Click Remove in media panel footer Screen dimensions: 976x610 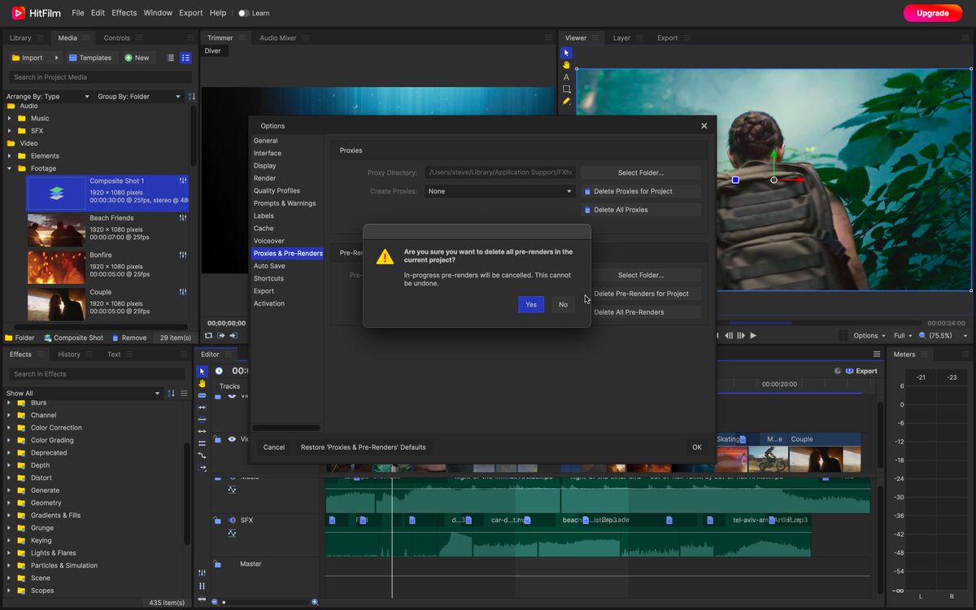tap(129, 338)
